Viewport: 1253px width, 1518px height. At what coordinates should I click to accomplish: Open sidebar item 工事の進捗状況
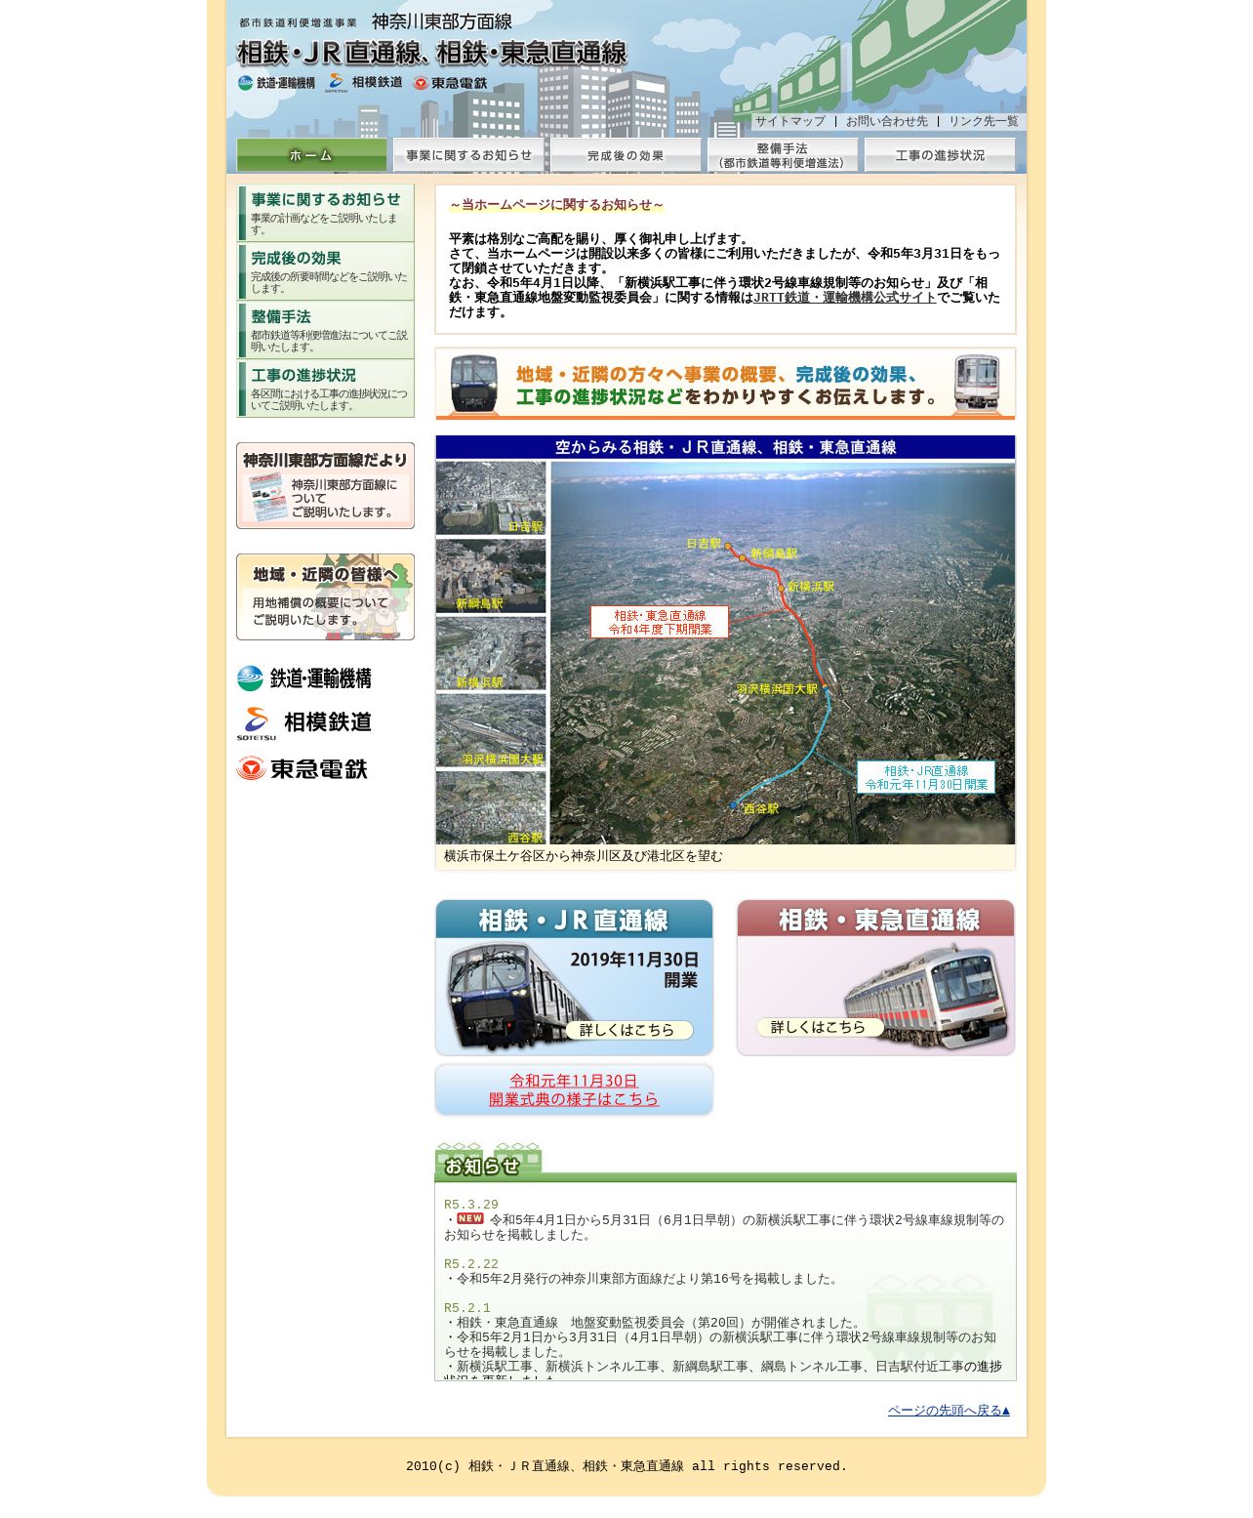click(x=326, y=389)
